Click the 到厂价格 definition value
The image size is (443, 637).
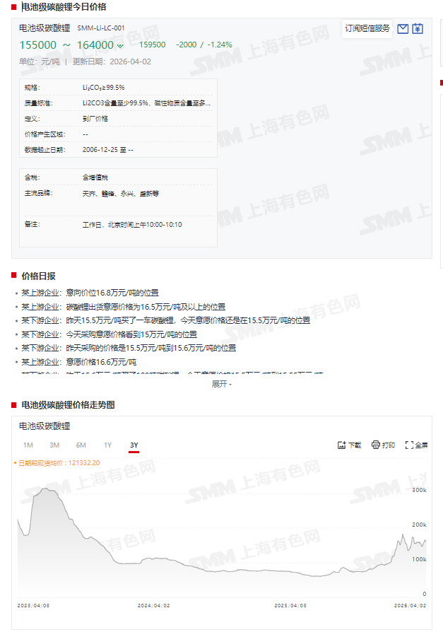click(95, 119)
